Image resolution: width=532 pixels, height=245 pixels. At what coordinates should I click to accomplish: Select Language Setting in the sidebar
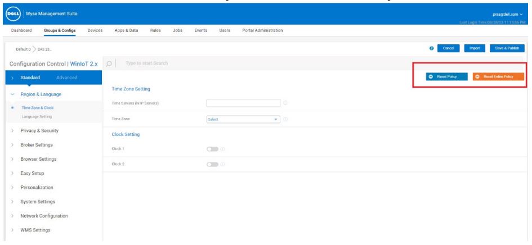pos(37,117)
